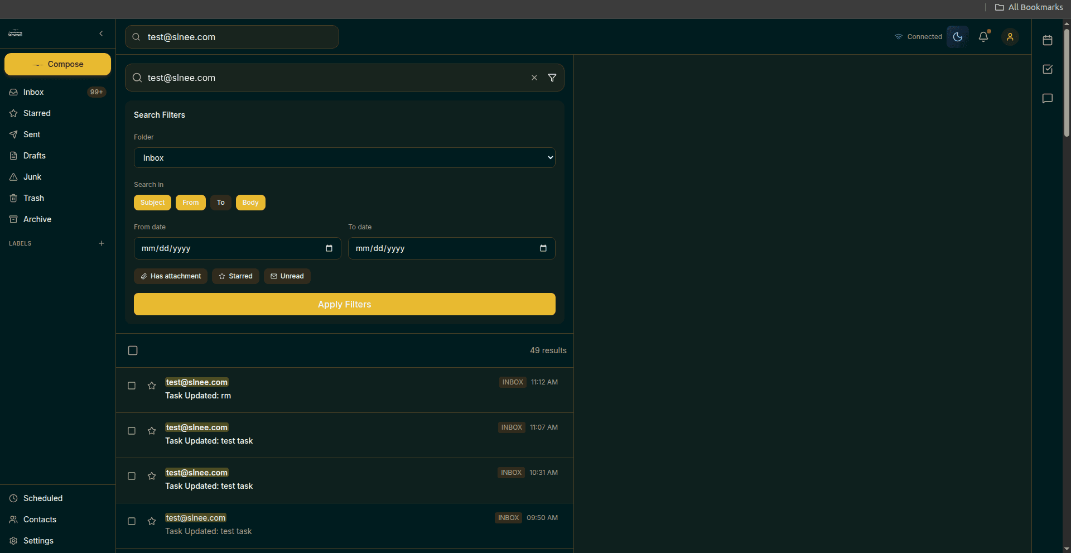Check the select-all results checkbox

pyautogui.click(x=133, y=350)
